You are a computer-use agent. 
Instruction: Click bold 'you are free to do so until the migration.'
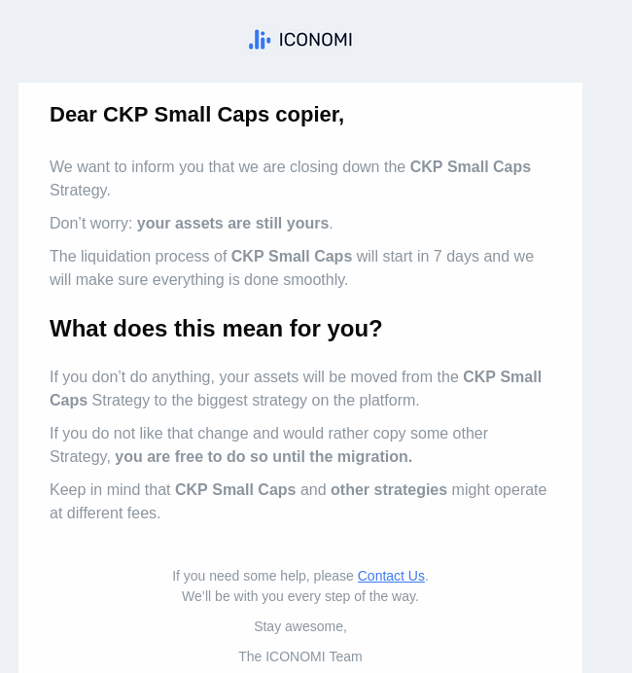coord(263,457)
